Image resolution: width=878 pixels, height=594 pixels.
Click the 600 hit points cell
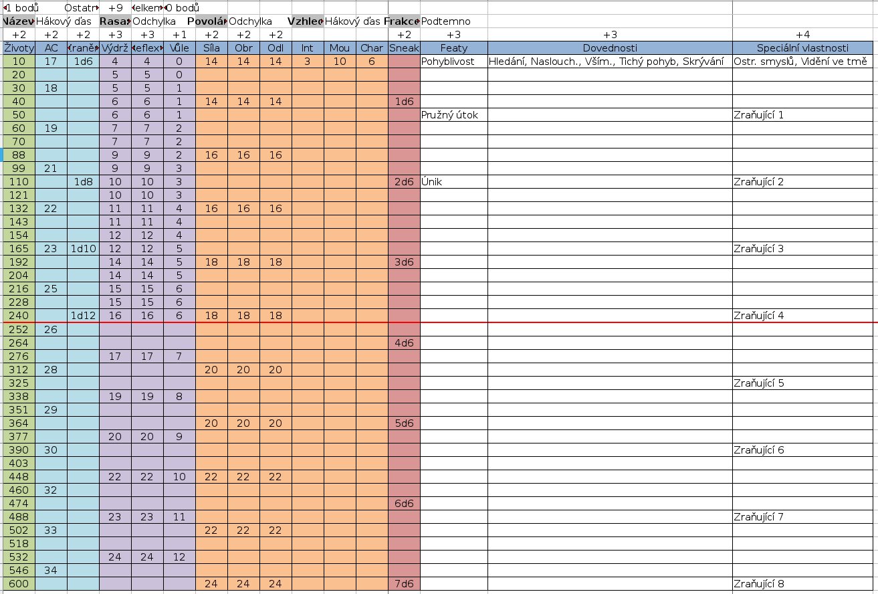click(19, 583)
